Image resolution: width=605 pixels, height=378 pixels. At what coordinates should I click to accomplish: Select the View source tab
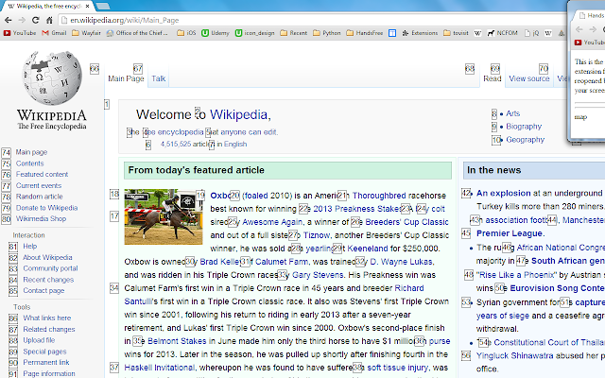pos(529,78)
